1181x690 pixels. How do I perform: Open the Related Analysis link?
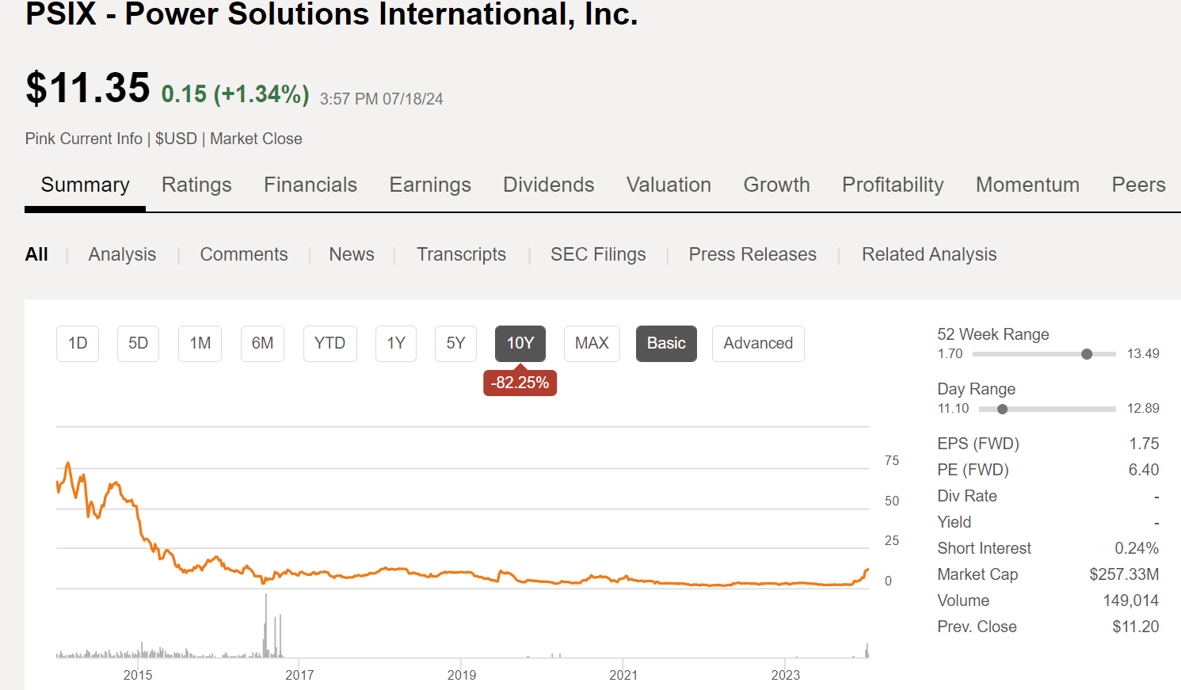coord(928,254)
